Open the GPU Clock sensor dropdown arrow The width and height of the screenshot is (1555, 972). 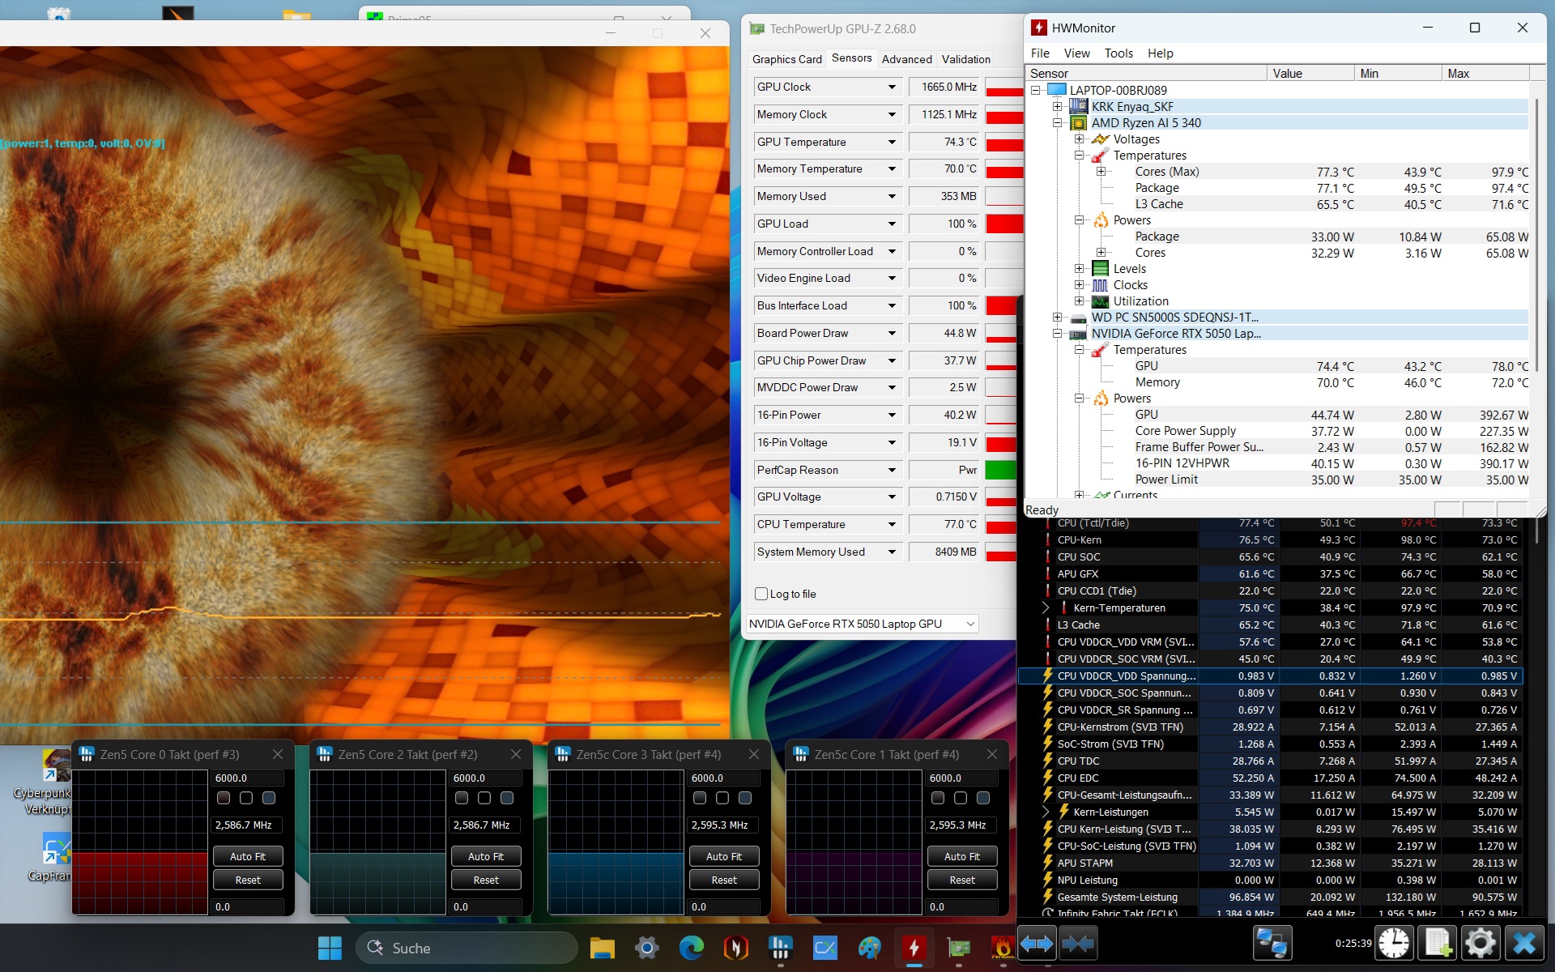pyautogui.click(x=892, y=87)
